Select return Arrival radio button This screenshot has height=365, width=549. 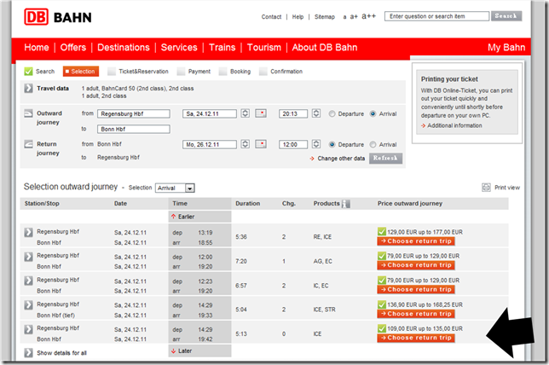pyautogui.click(x=373, y=144)
